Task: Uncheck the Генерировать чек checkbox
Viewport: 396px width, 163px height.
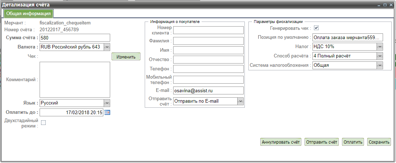Action: pos(316,28)
